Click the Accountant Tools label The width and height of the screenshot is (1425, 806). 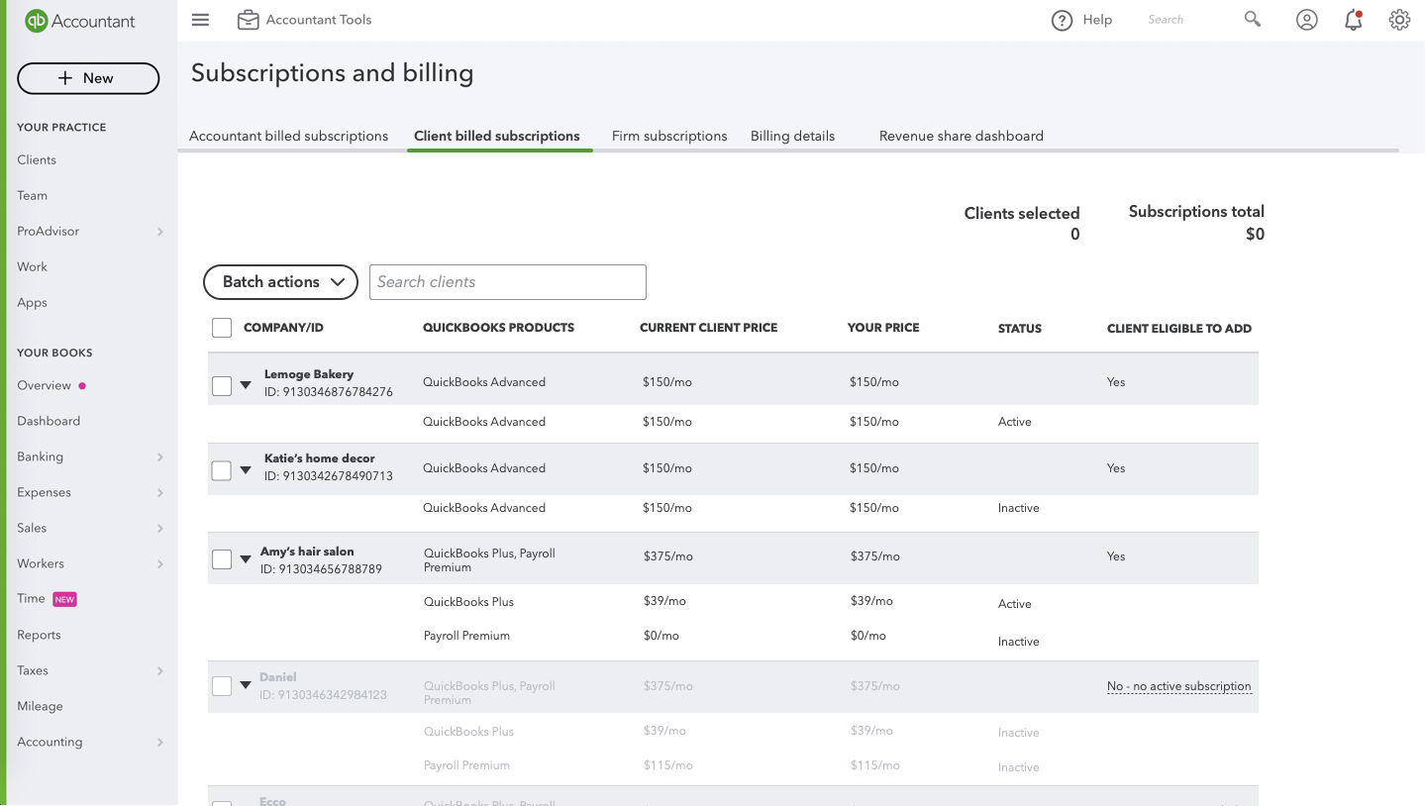(x=319, y=20)
